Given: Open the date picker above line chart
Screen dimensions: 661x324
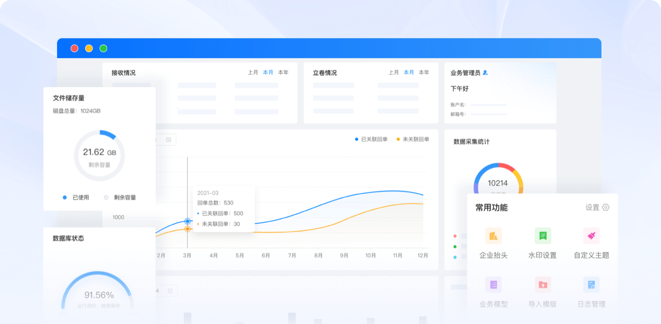Looking at the screenshot, I should [169, 140].
